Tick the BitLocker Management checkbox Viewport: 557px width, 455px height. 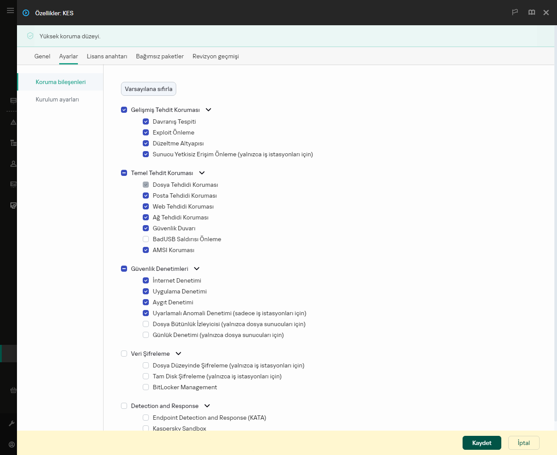coord(146,387)
